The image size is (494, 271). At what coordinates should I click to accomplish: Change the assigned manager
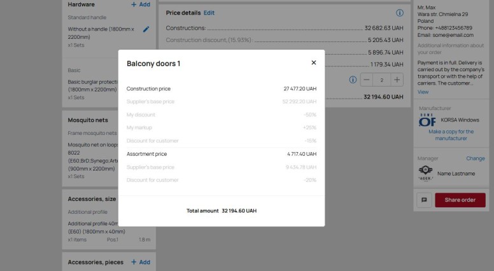point(476,158)
